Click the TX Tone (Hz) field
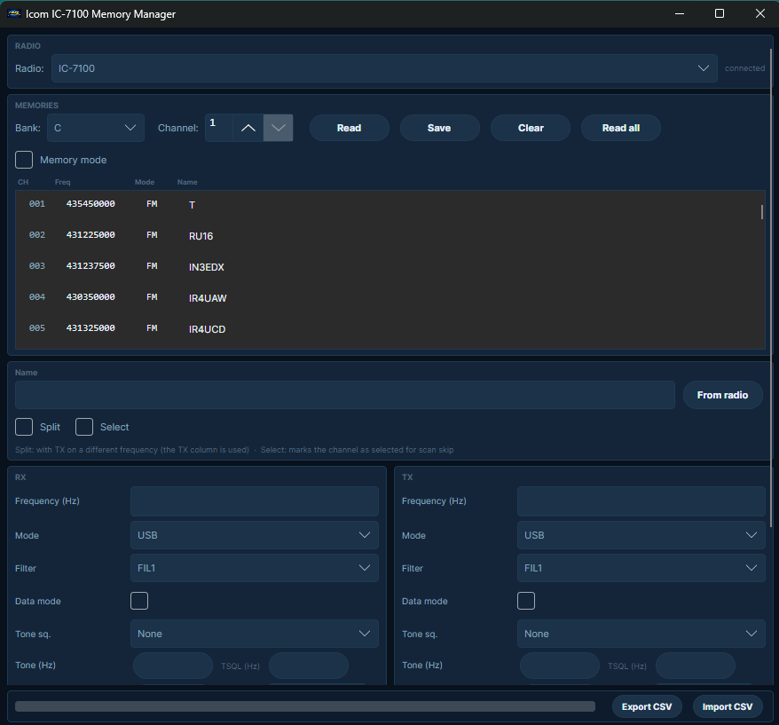This screenshot has width=779, height=725. point(560,666)
